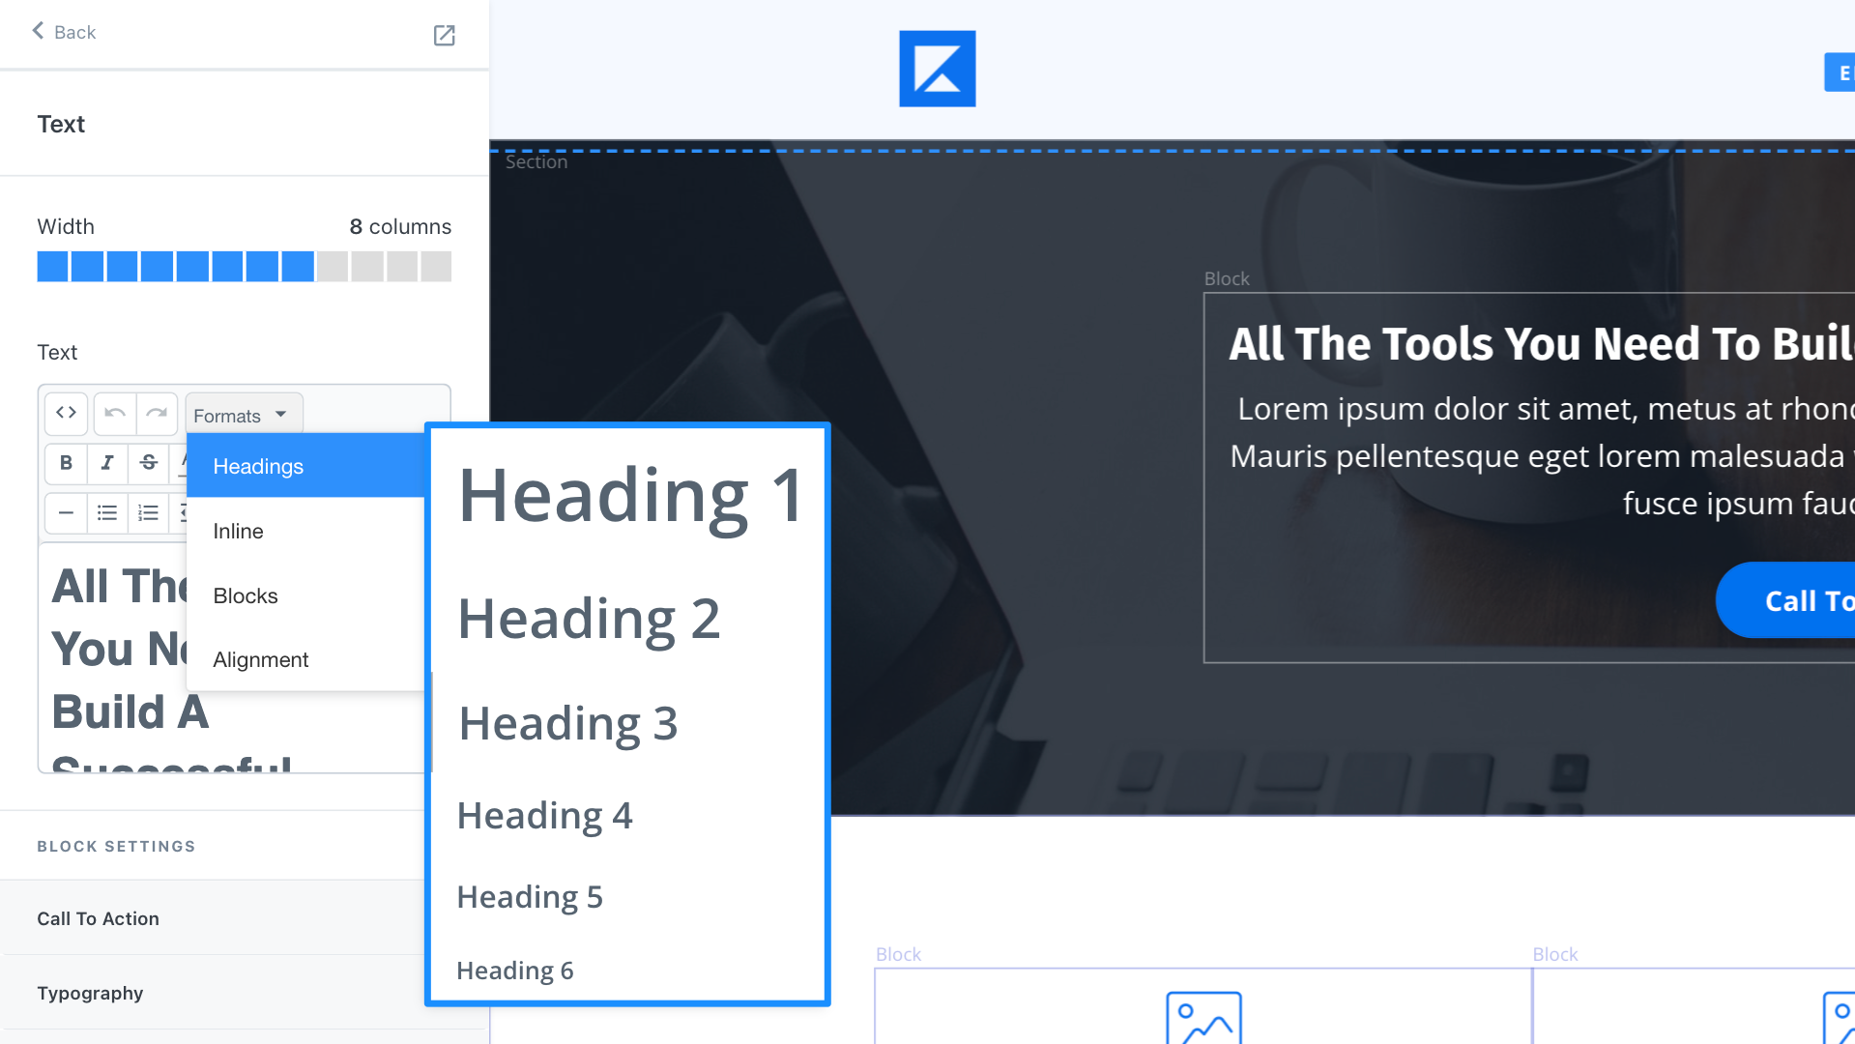Choose Heading 2 from the submenu

[589, 619]
